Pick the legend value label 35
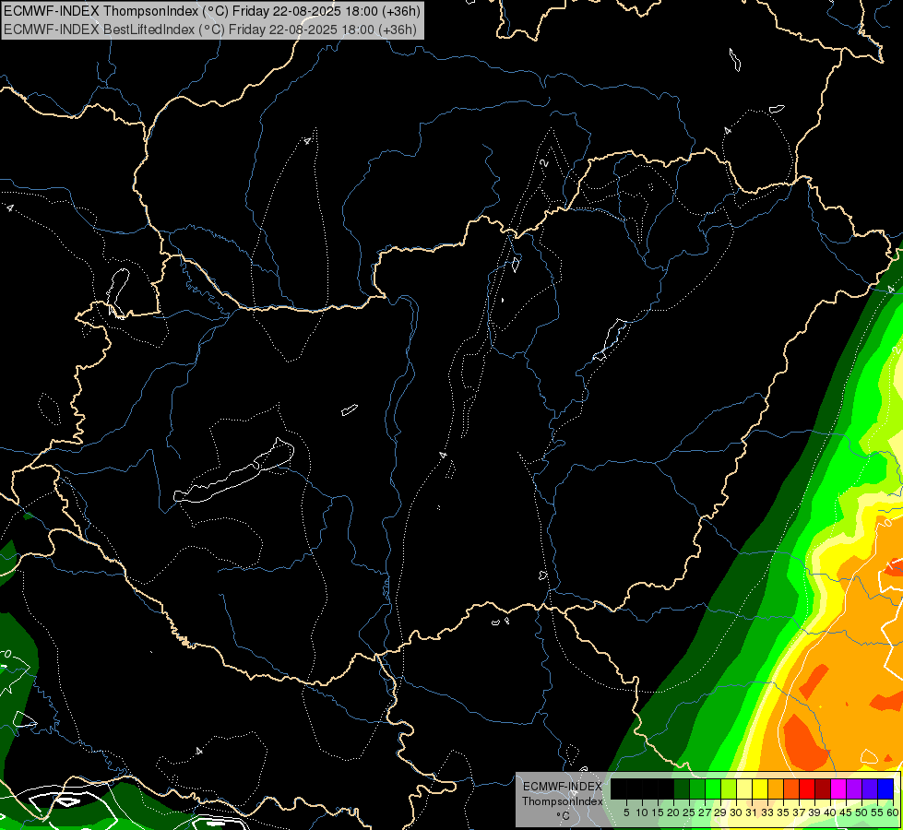Screen dimensions: 903x830 click(784, 812)
